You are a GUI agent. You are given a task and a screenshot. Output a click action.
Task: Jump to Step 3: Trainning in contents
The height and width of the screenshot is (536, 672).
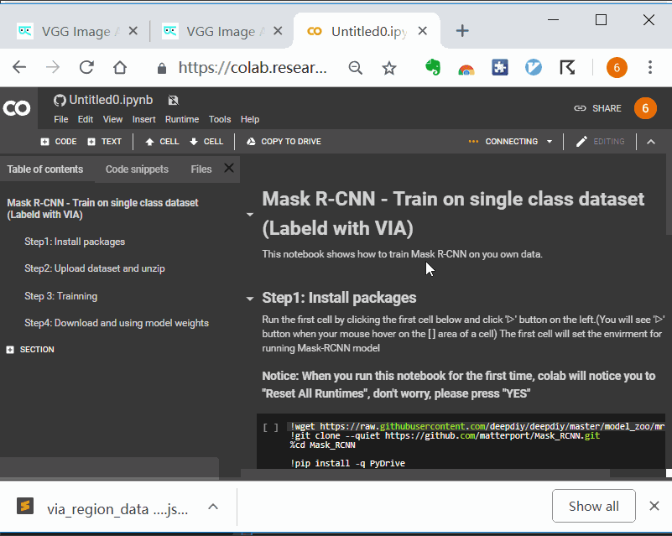point(61,296)
